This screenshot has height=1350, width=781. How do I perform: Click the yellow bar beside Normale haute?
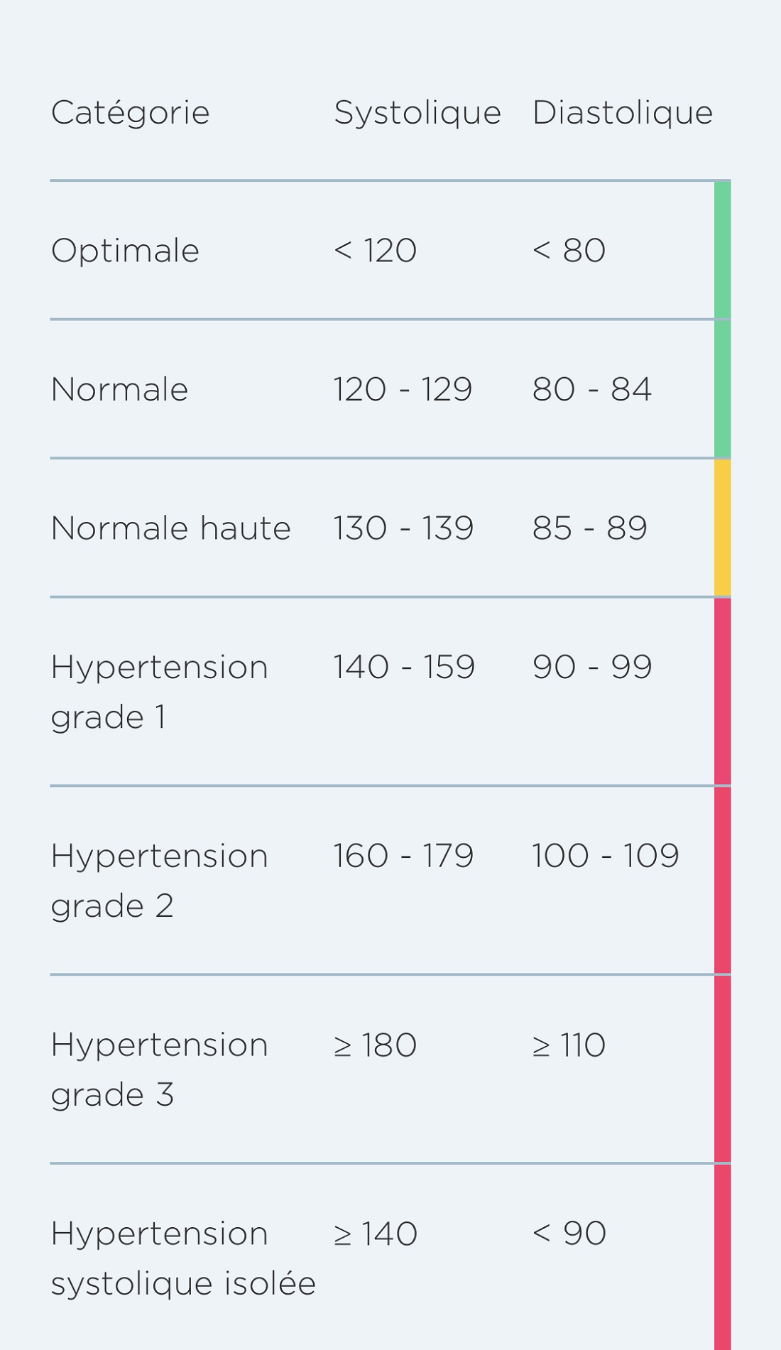[722, 528]
